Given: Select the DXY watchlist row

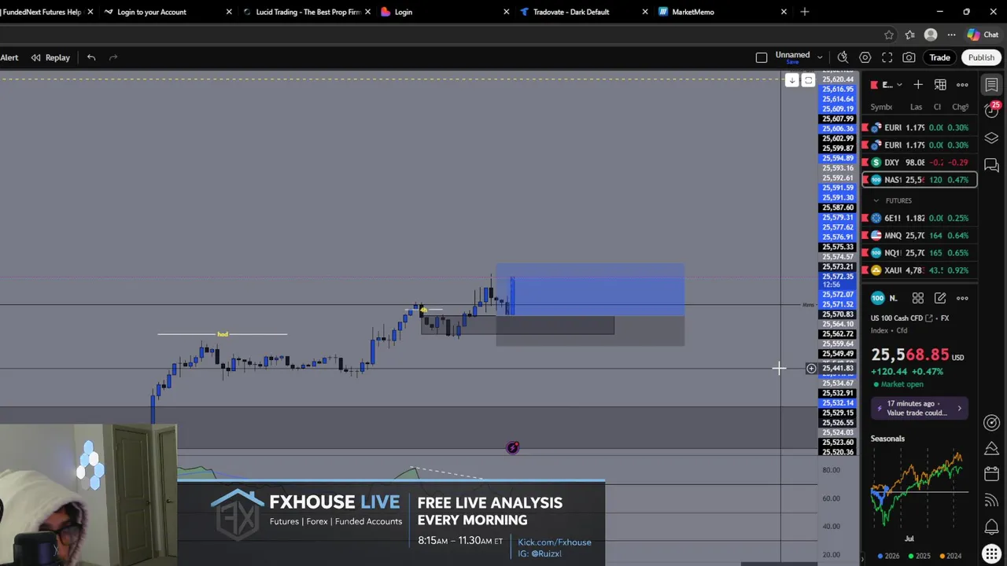Looking at the screenshot, I should pyautogui.click(x=920, y=162).
